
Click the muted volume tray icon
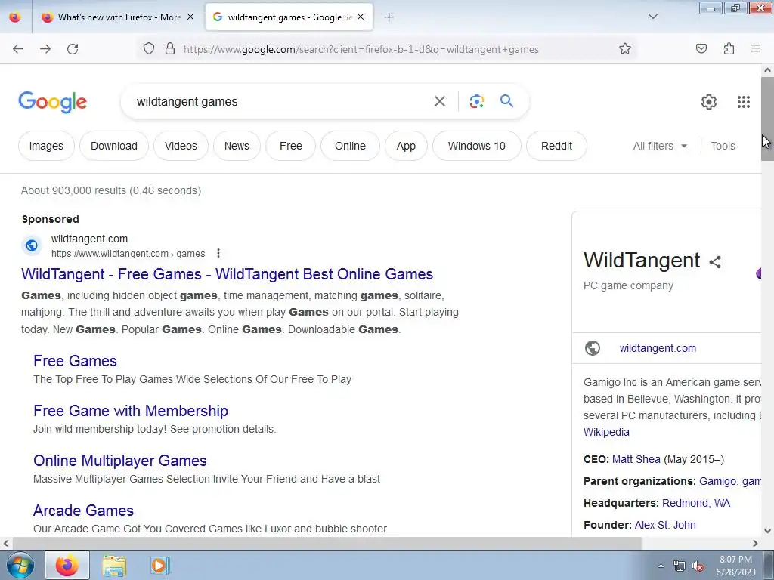point(698,566)
